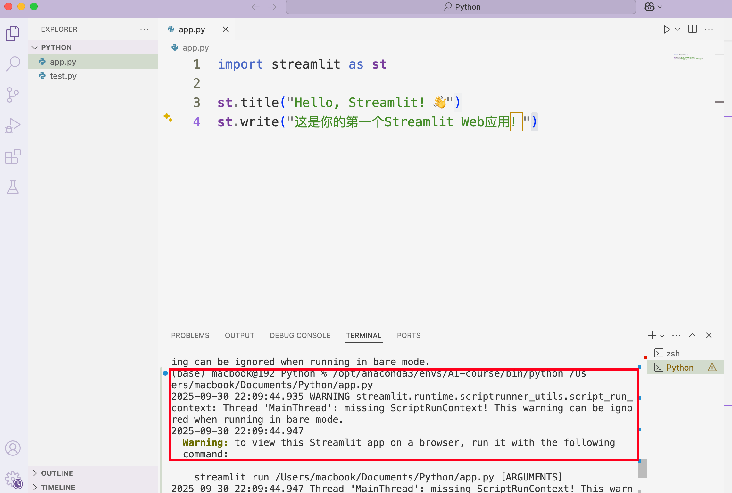732x493 pixels.
Task: Open the Search view in the activity bar
Action: pyautogui.click(x=12, y=63)
